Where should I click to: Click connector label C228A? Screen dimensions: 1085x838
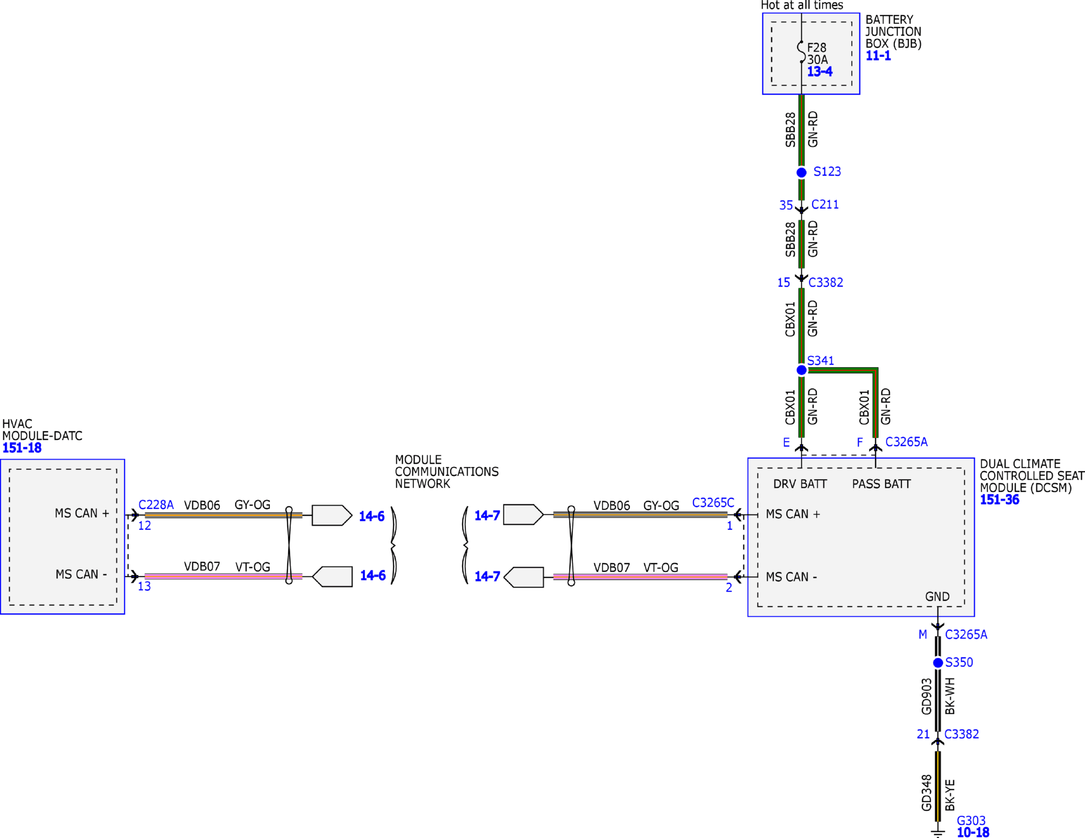click(x=156, y=505)
